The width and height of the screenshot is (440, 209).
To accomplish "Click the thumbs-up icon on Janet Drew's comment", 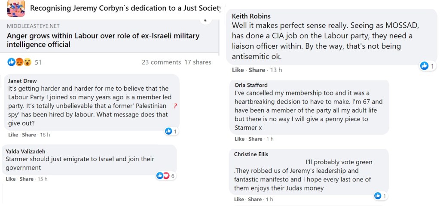I will 169,131.
